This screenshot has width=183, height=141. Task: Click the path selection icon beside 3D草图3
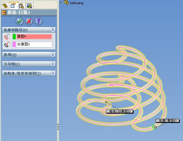7,45
